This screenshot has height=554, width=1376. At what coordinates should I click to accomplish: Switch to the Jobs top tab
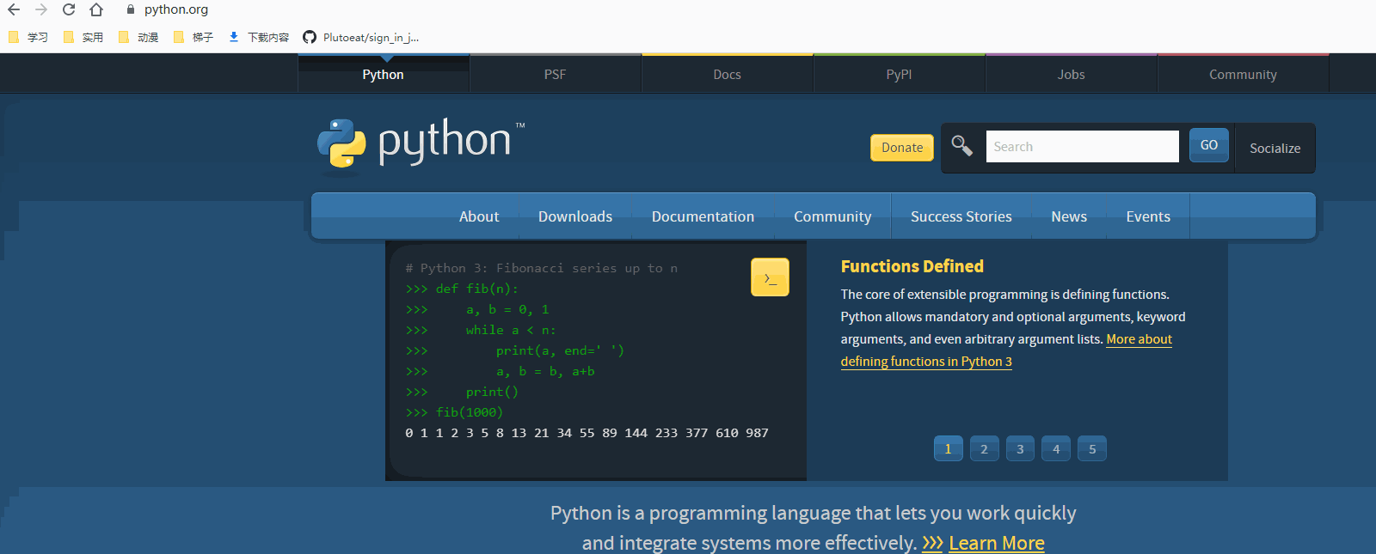[x=1072, y=75]
